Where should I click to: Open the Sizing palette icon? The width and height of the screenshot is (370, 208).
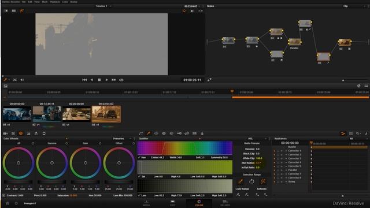click(x=187, y=133)
